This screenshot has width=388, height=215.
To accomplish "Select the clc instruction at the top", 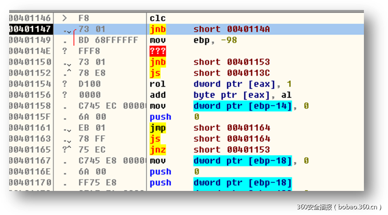I will [x=158, y=18].
